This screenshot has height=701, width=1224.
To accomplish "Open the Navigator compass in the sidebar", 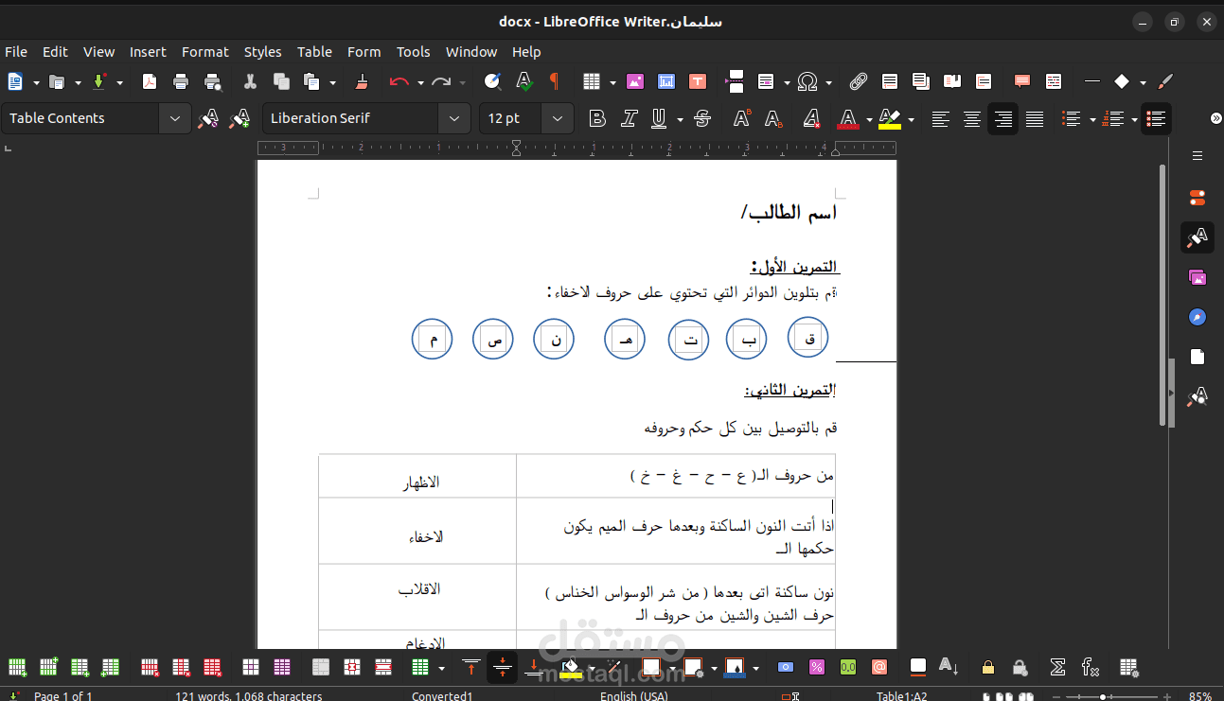I will (1197, 317).
